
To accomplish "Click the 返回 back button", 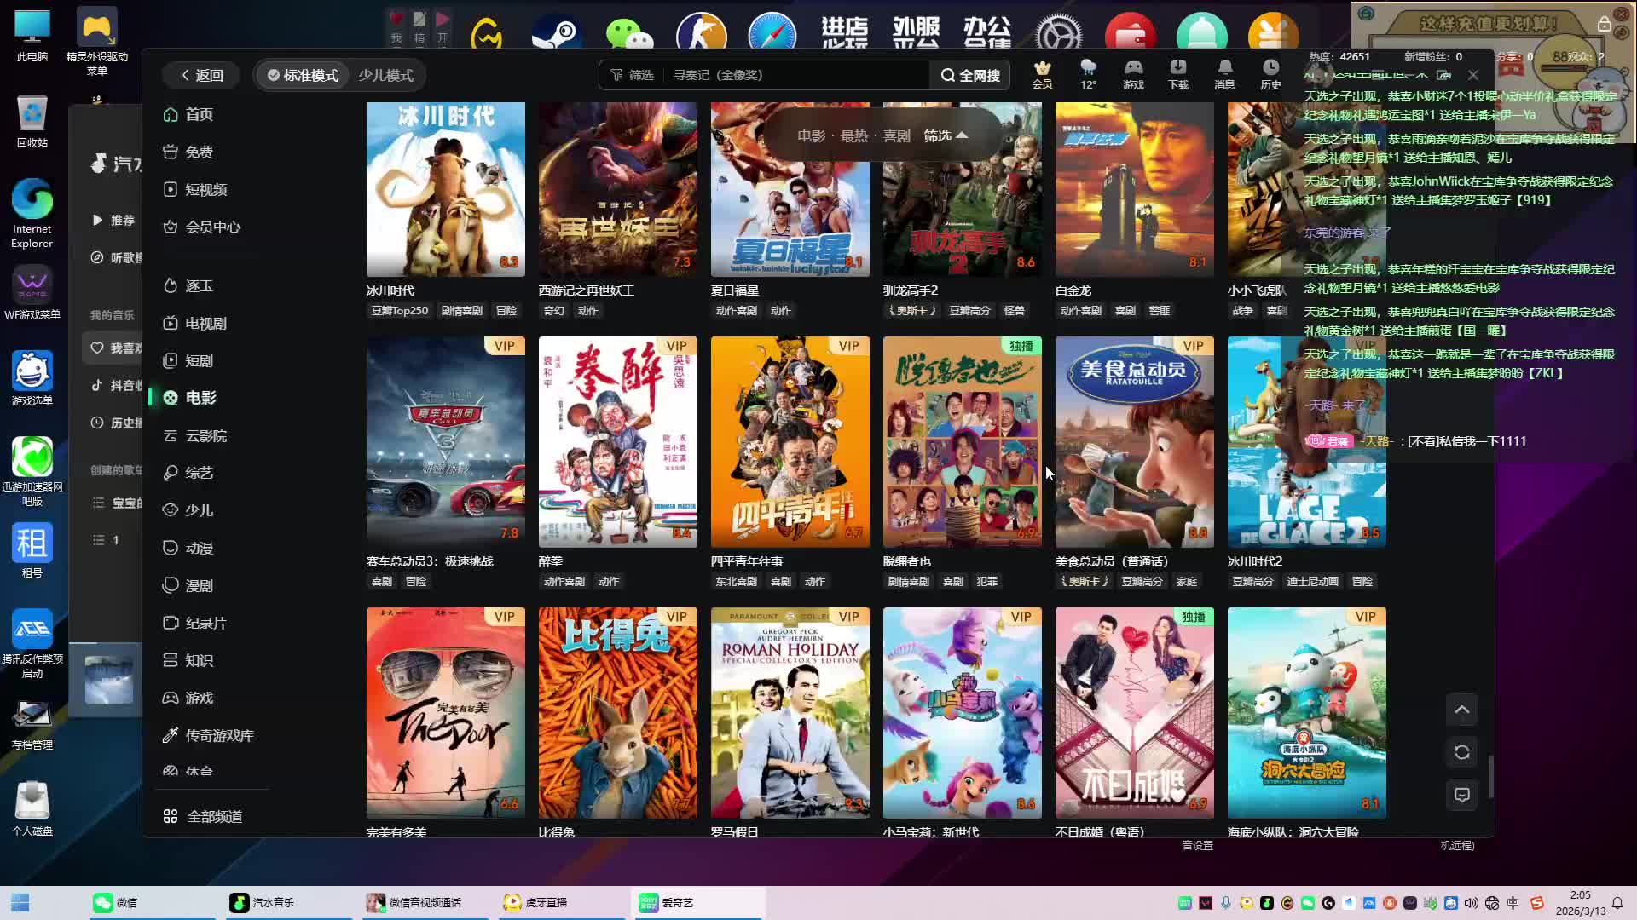I will 201,75.
